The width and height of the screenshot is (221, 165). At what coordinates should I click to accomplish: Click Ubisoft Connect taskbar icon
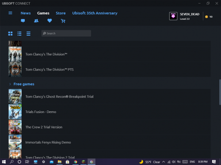91,162
